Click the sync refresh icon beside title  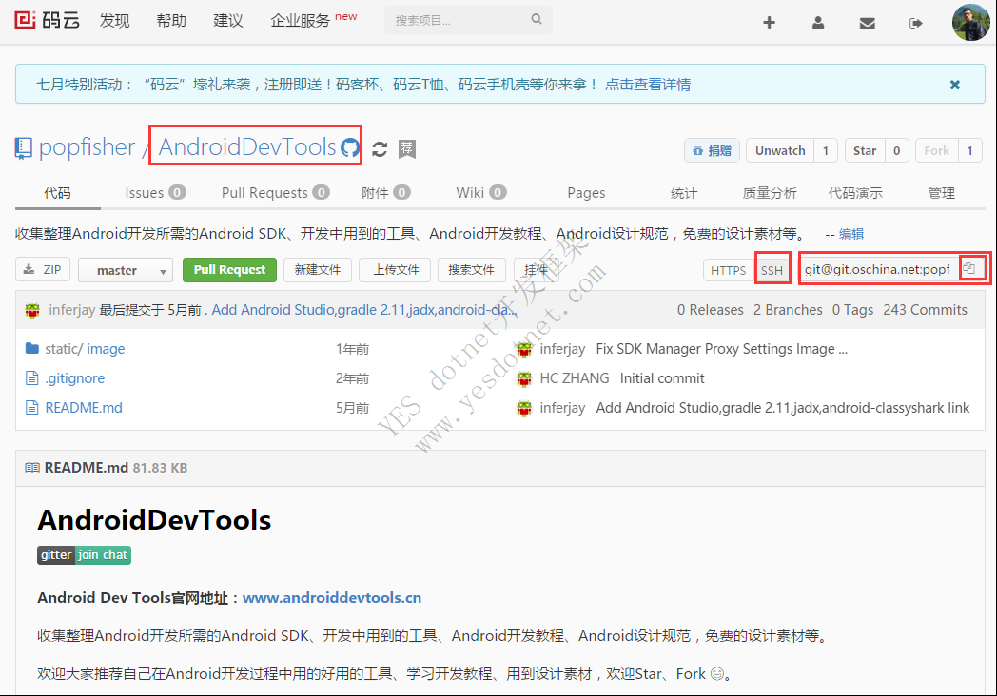click(x=380, y=149)
